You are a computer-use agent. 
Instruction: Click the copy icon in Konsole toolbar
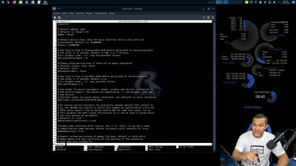204,18
